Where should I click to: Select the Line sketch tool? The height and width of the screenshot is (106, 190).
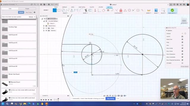coord(55,10)
